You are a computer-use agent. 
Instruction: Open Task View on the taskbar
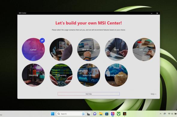pos(89,114)
